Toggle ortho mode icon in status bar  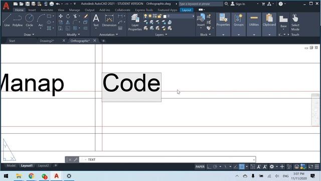209,166
